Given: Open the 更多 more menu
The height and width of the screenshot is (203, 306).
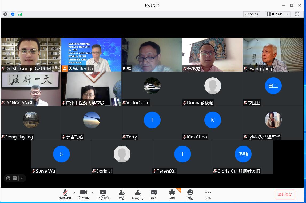Looking at the screenshot, I should (208, 194).
